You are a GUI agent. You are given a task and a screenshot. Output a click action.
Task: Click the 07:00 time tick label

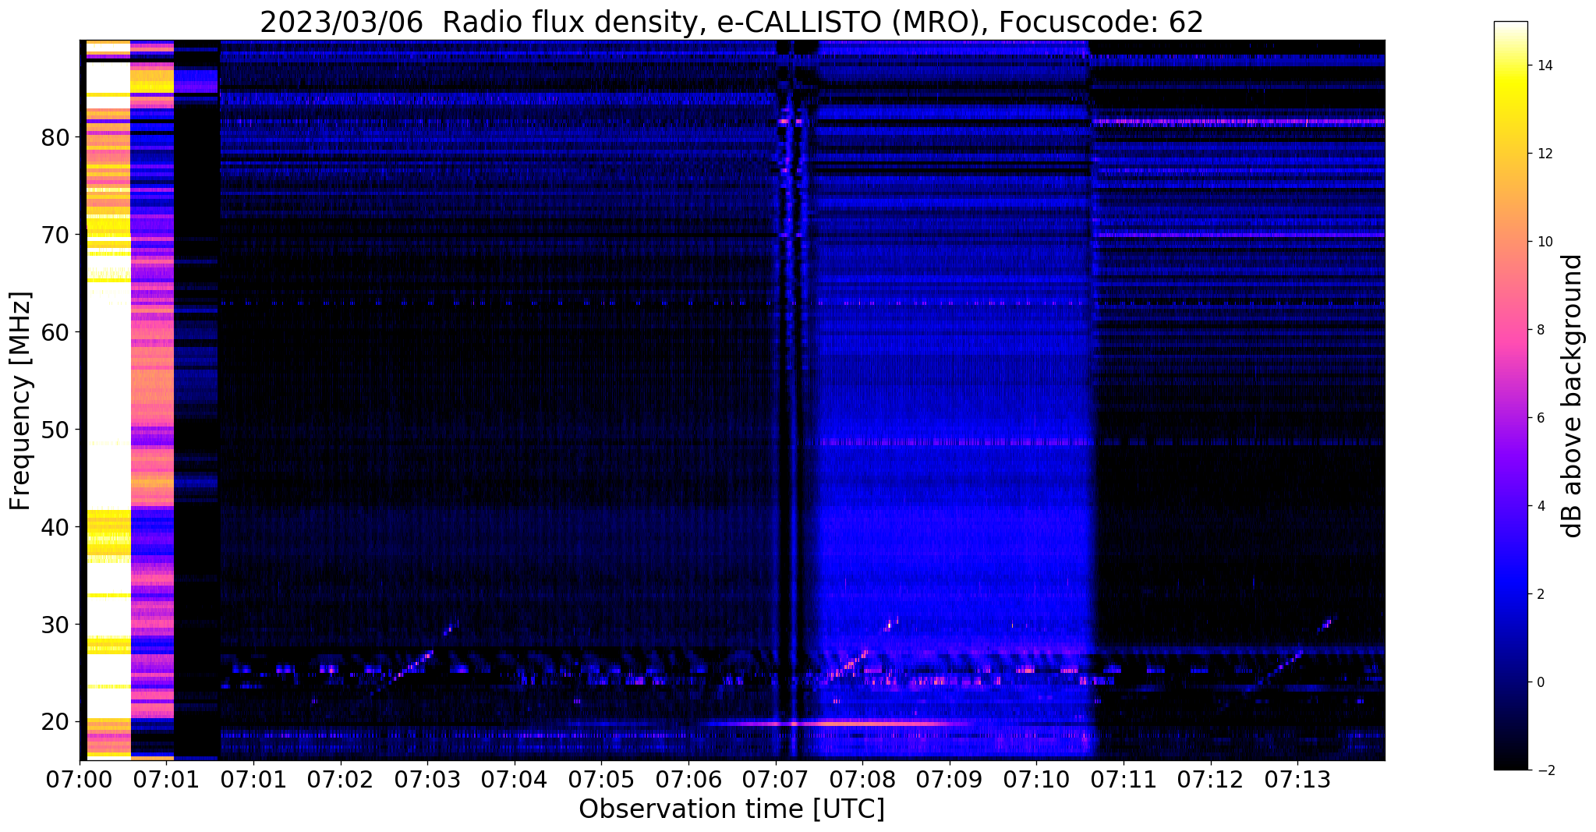tap(80, 779)
